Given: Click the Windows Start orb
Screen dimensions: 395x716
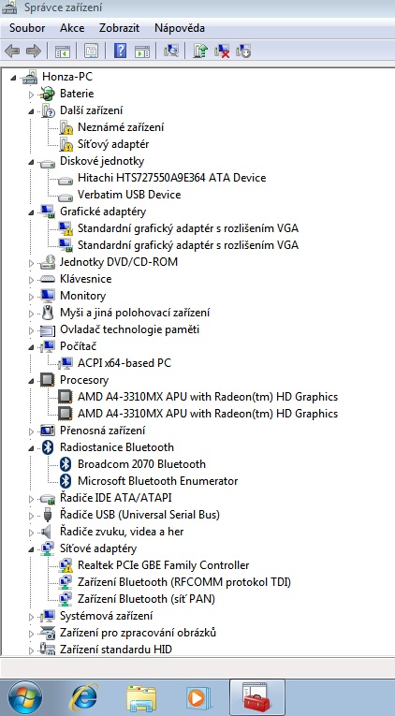Looking at the screenshot, I should click(25, 697).
